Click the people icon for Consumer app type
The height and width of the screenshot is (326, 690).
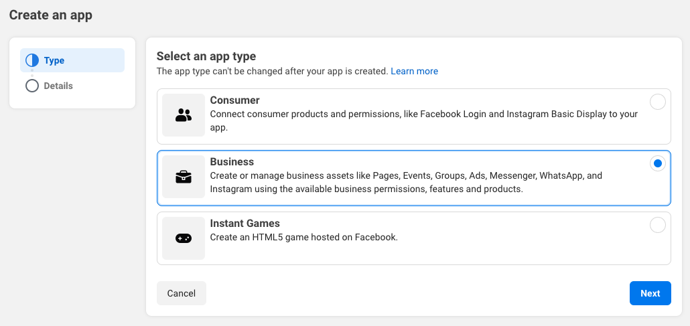pyautogui.click(x=184, y=115)
